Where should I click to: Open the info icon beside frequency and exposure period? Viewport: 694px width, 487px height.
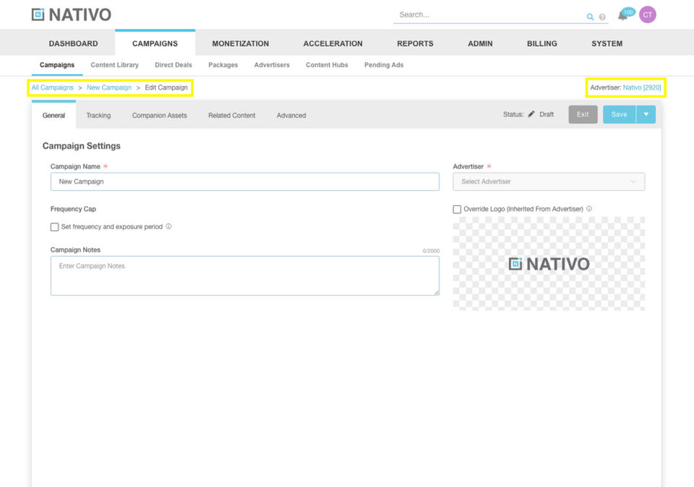pyautogui.click(x=168, y=226)
